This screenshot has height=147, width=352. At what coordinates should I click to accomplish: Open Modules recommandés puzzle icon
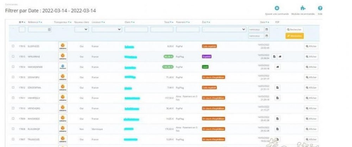click(x=303, y=8)
